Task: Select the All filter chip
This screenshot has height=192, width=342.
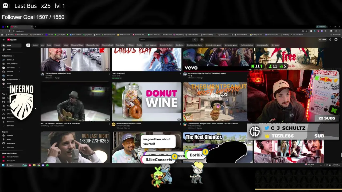Action: (28, 45)
